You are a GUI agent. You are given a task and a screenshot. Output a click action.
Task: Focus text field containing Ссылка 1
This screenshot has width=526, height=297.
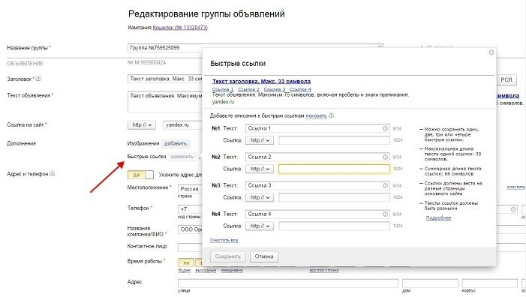(317, 128)
